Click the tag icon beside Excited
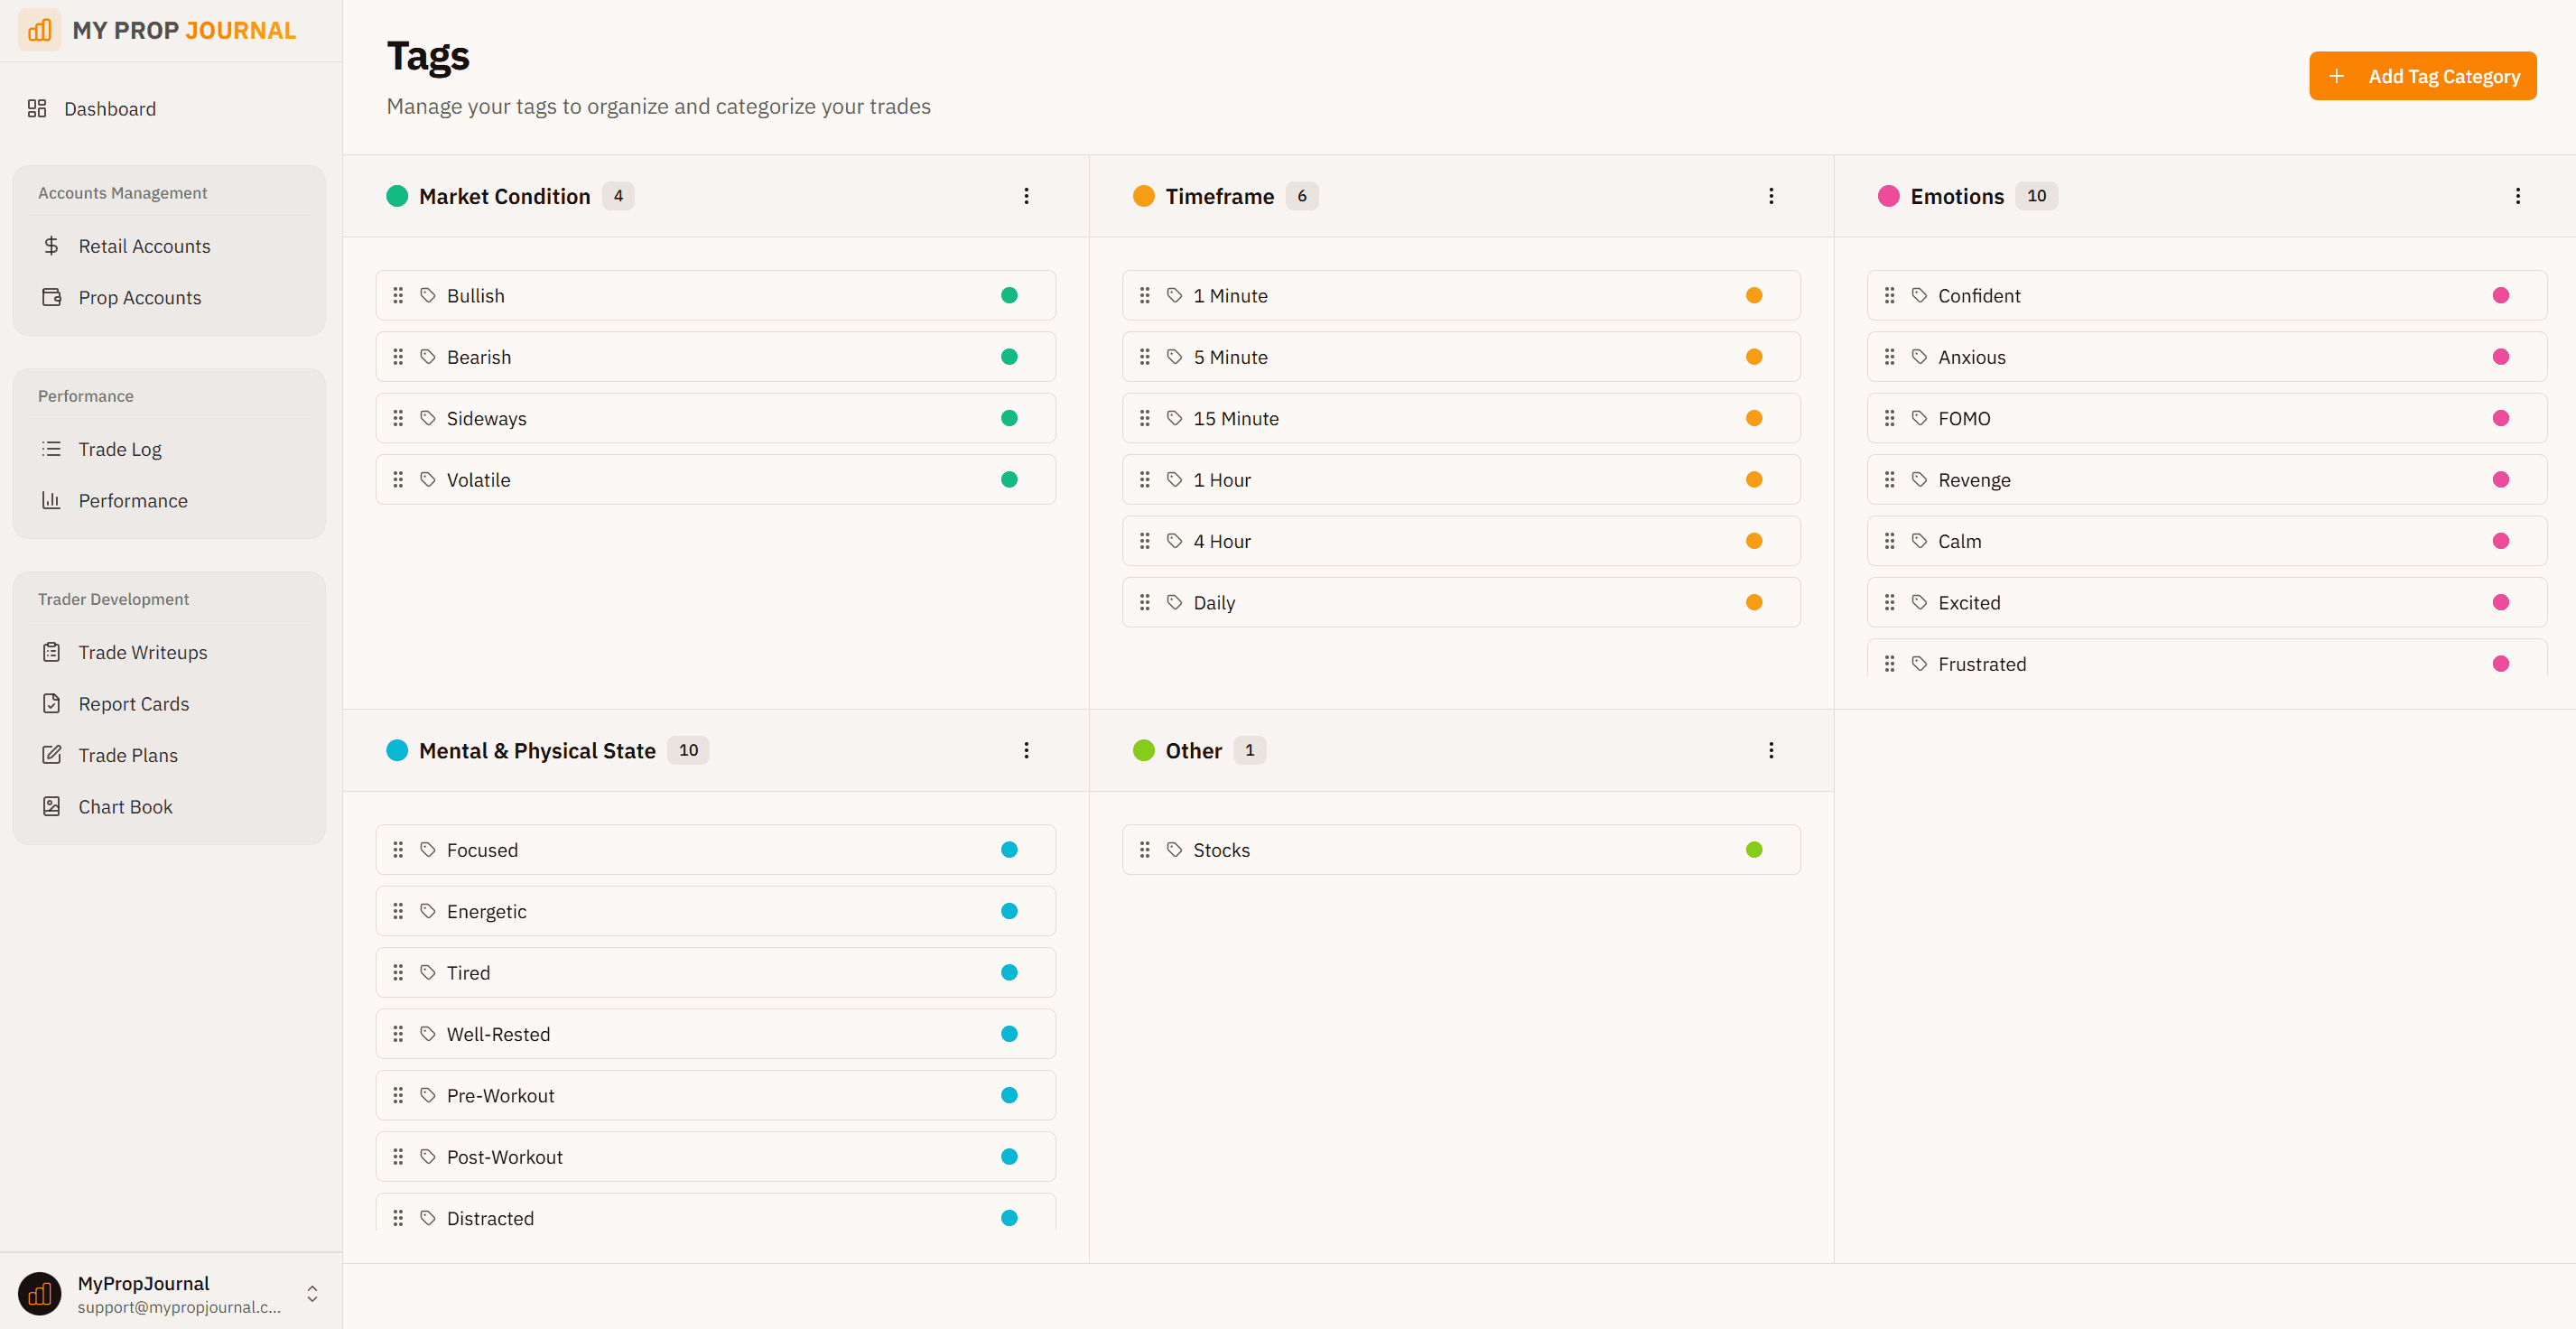This screenshot has width=2576, height=1329. point(1920,602)
